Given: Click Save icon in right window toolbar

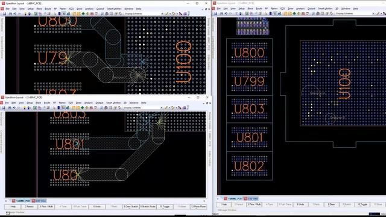Looking at the screenshot, I should point(216,13).
